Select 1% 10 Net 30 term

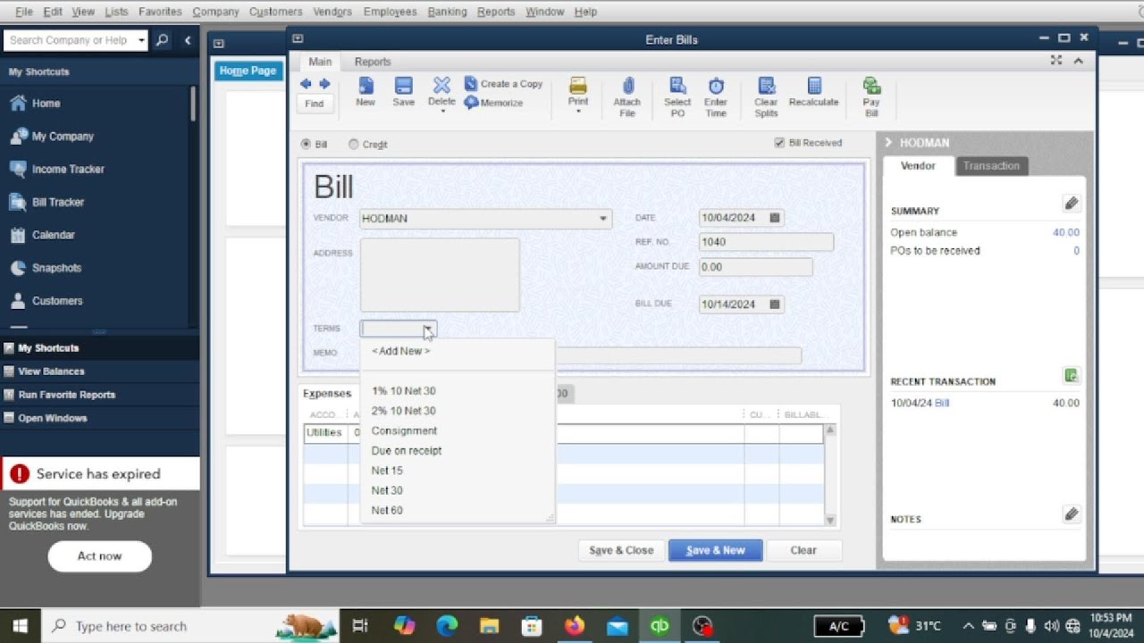click(403, 391)
